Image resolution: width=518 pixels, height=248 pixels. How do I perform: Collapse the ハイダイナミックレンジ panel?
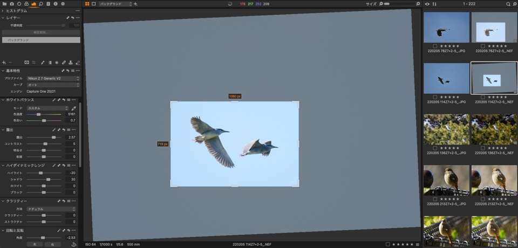coord(3,165)
